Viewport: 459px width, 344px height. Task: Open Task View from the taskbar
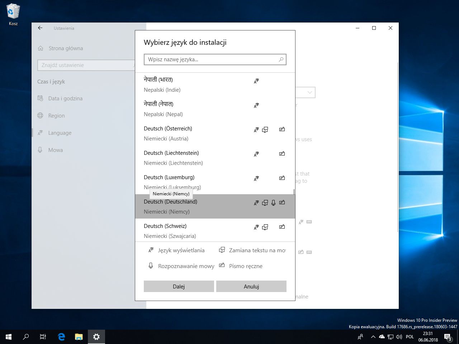coord(43,337)
